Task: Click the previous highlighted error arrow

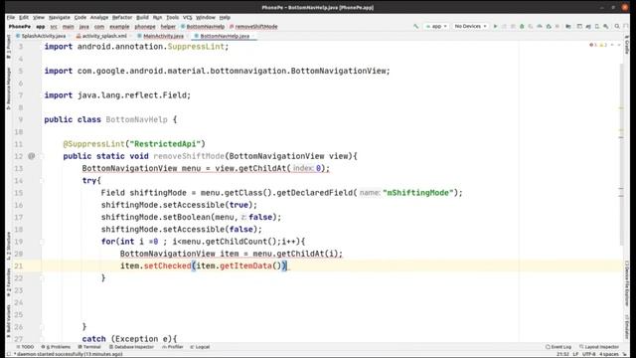Action: tap(612, 45)
